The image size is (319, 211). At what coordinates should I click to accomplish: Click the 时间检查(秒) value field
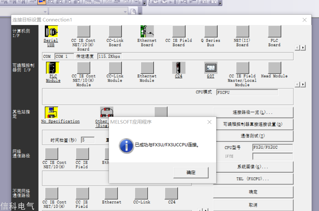(88, 140)
